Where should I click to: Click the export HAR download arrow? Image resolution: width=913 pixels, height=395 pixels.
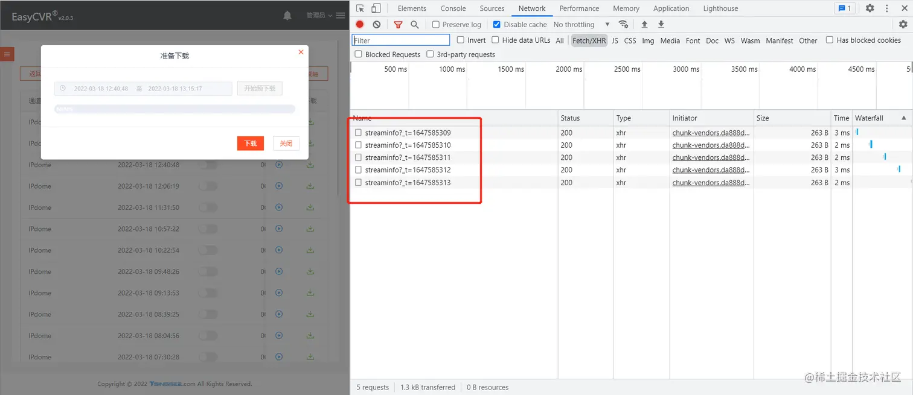pos(661,24)
